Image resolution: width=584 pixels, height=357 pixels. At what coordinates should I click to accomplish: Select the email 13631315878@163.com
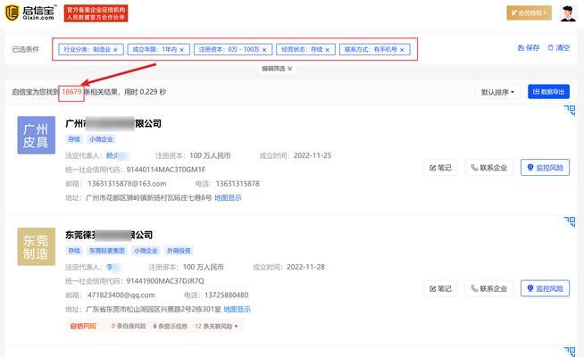127,184
